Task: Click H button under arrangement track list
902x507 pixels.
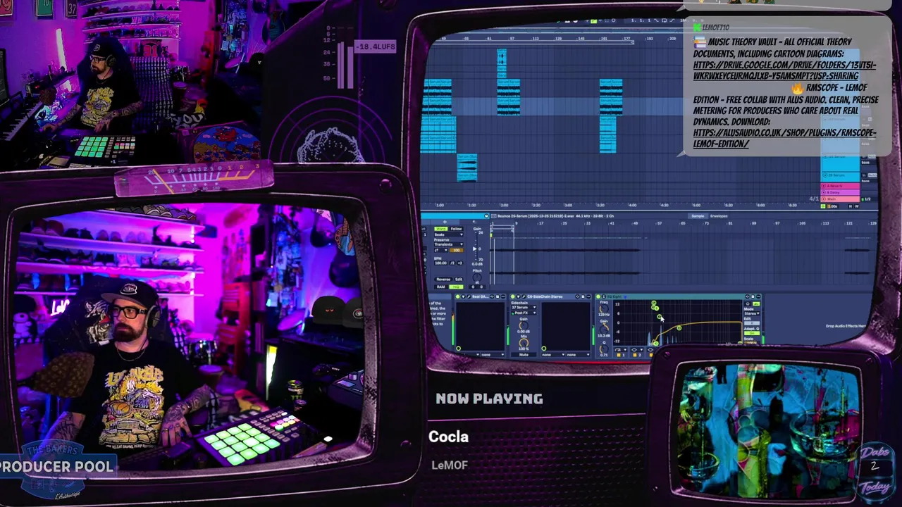Action: point(851,206)
